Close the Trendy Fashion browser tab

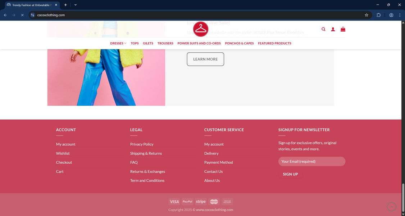coord(56,5)
